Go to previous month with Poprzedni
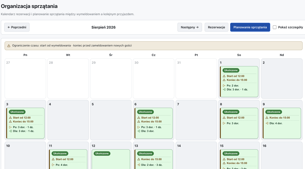Viewport: 305px width, 169px height. tap(17, 27)
